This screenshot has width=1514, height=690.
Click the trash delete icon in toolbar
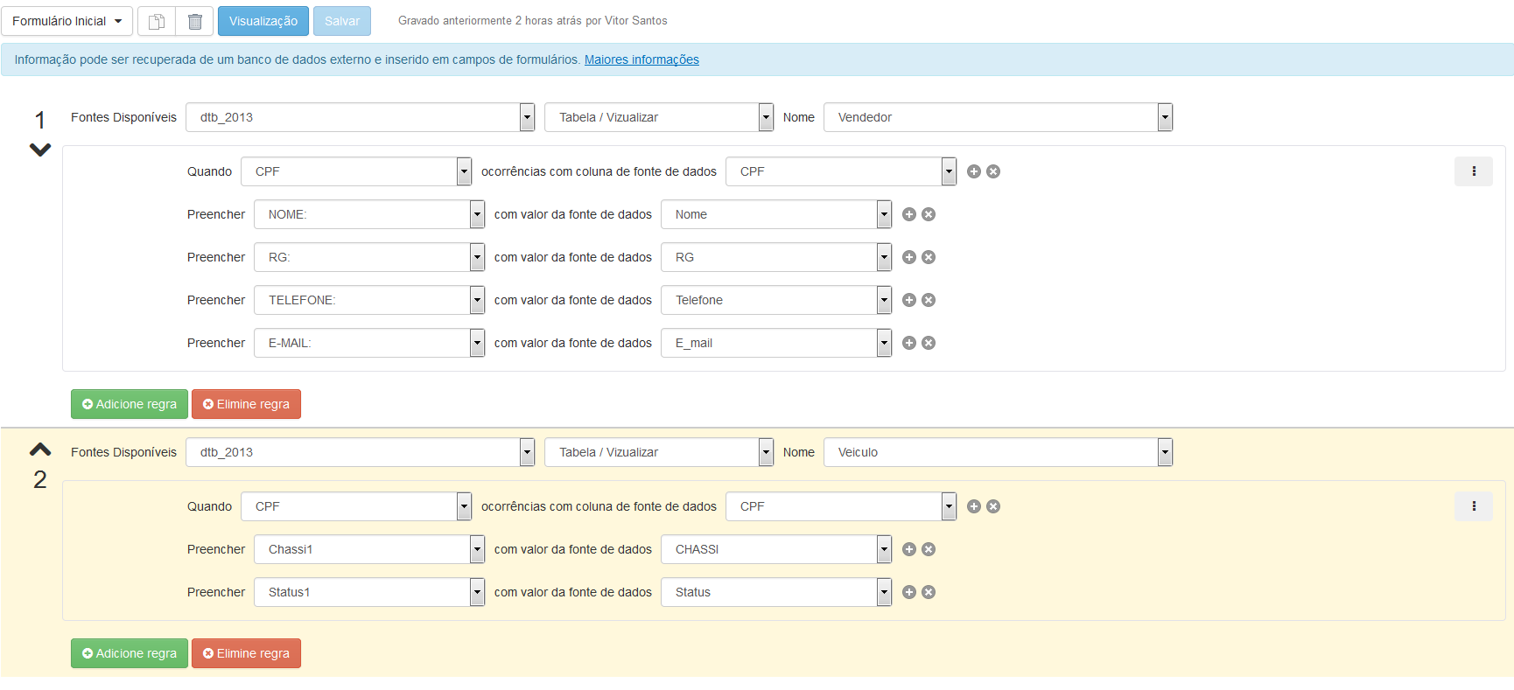pos(195,21)
